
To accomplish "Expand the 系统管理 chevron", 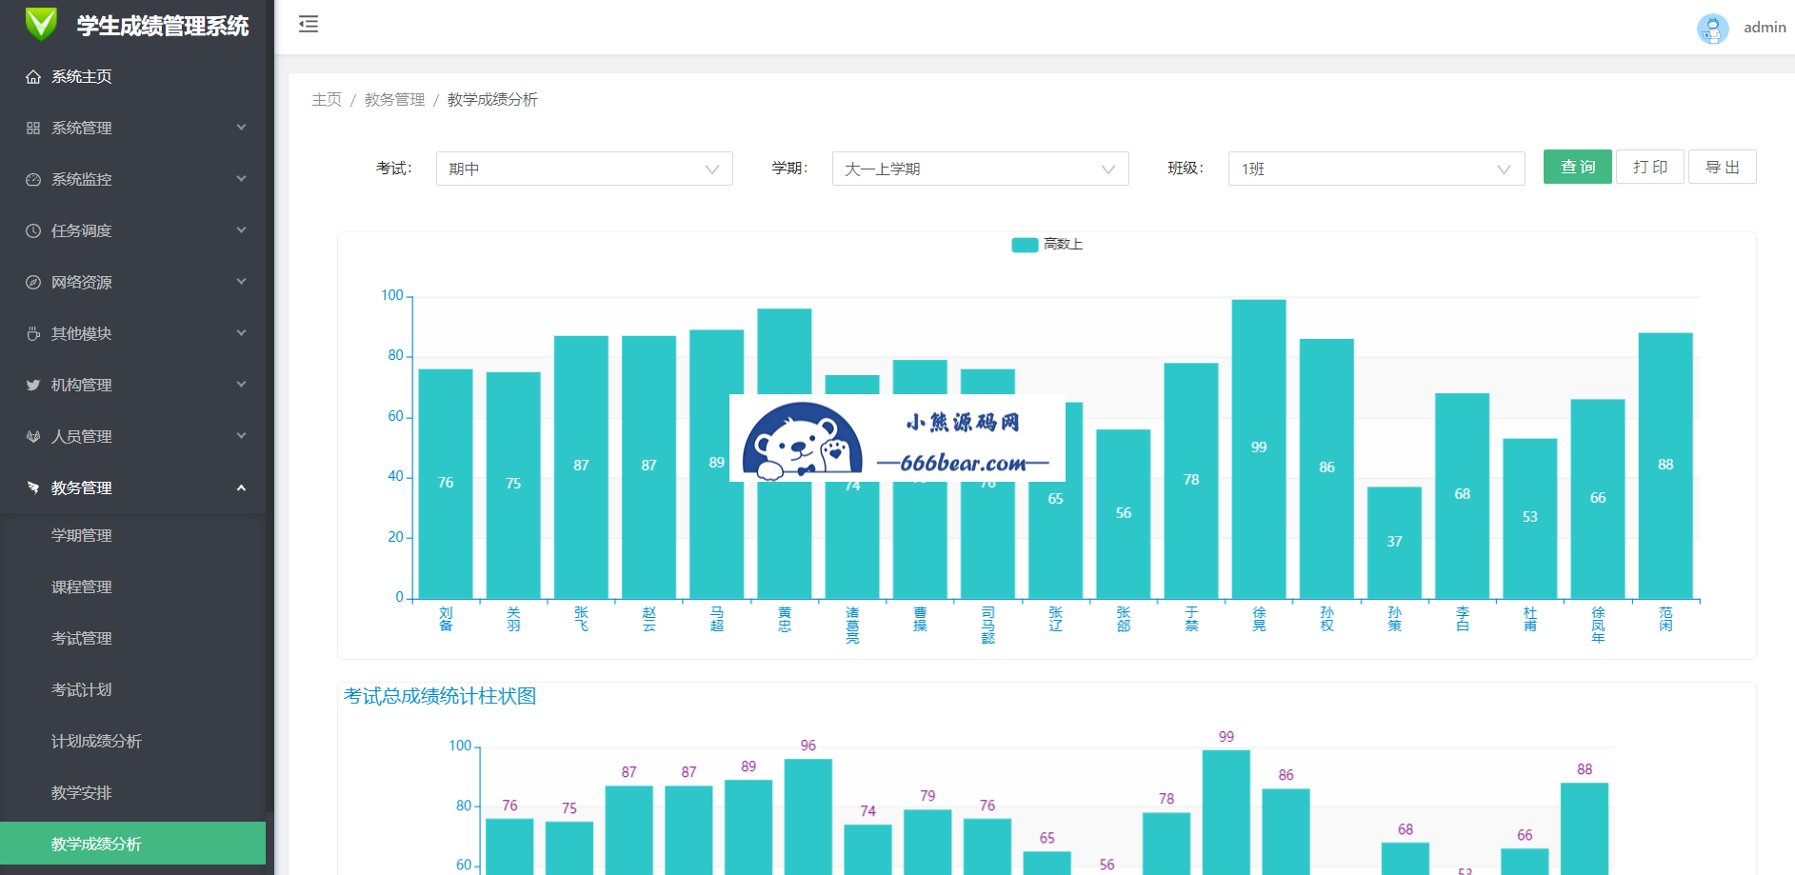I will click(x=241, y=128).
